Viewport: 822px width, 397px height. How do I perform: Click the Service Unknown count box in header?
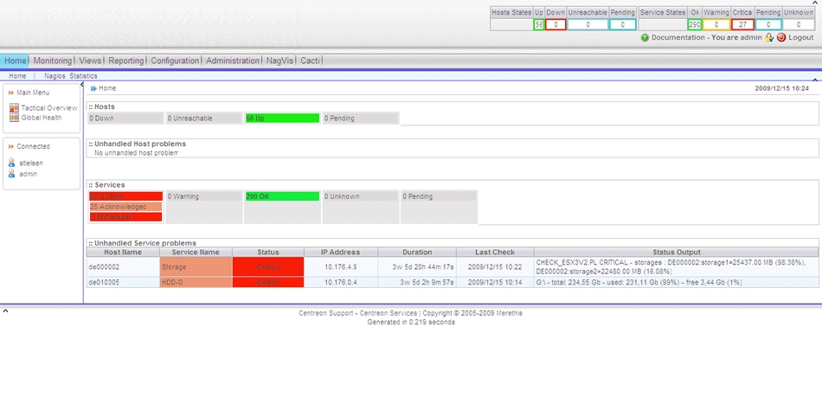point(799,24)
